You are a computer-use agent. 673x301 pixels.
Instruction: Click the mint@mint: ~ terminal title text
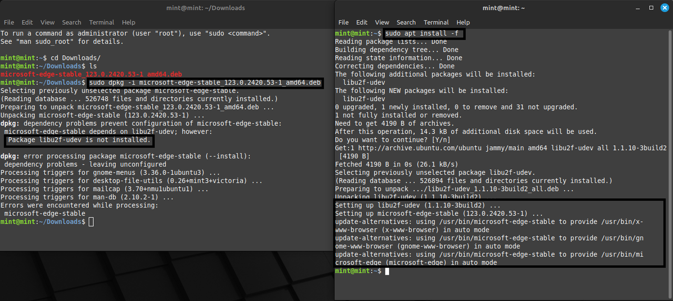click(x=504, y=8)
